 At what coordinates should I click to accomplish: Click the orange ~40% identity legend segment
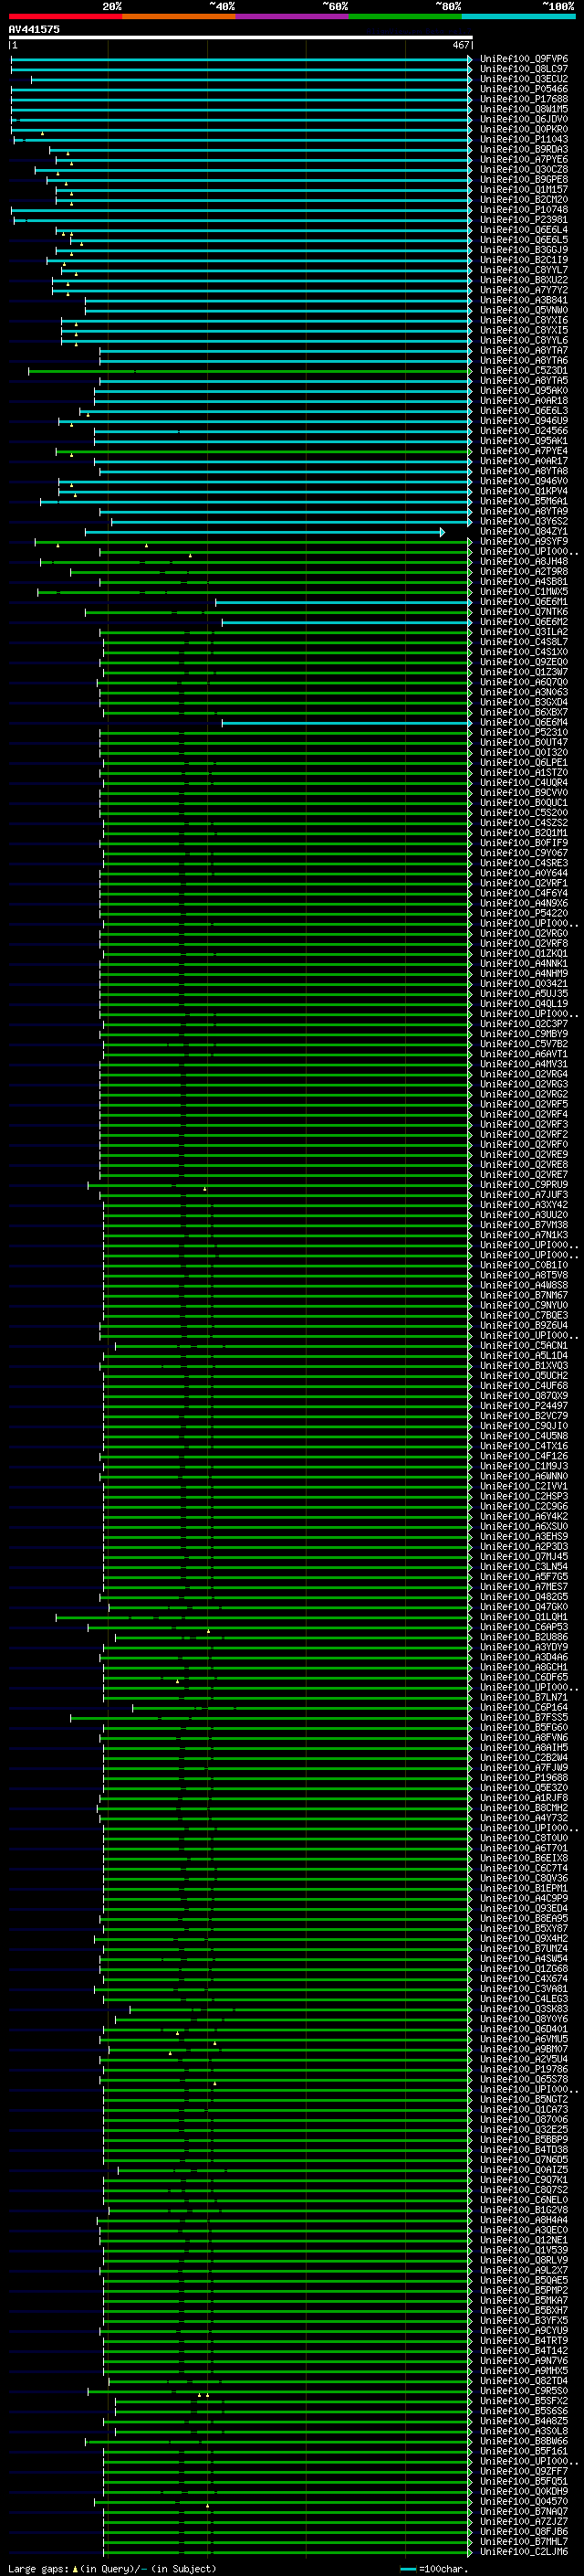[179, 16]
